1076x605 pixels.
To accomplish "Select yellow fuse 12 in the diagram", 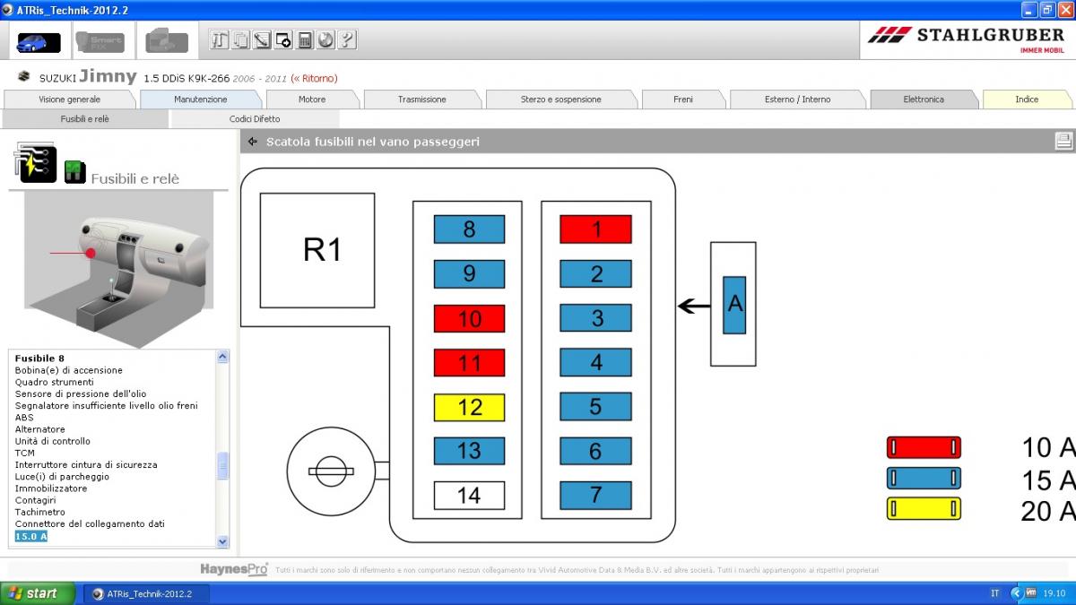I will (x=469, y=407).
